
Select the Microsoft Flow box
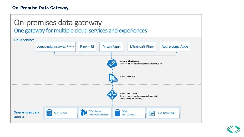[x=142, y=47]
